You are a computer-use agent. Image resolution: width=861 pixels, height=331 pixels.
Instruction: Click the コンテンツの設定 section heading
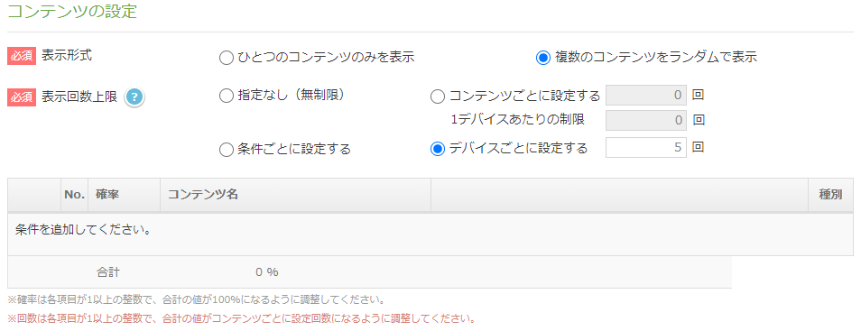click(x=72, y=12)
